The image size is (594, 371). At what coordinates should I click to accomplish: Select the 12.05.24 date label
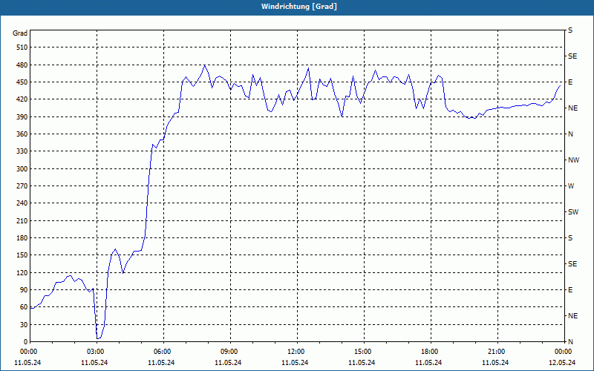point(562,362)
